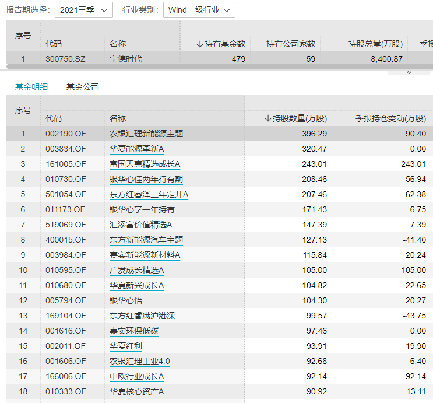Open fund link 银华心享一年持有
Screen dimensions: 433x403
point(142,210)
